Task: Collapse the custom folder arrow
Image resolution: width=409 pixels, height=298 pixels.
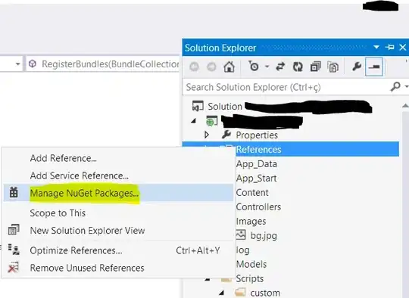Action: point(221,293)
